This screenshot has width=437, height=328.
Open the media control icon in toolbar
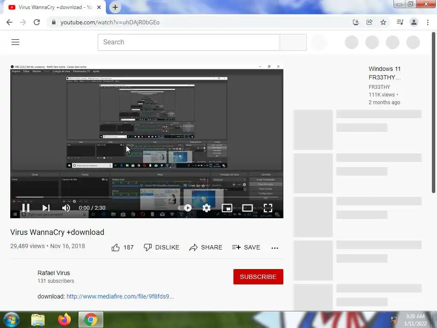point(400,22)
